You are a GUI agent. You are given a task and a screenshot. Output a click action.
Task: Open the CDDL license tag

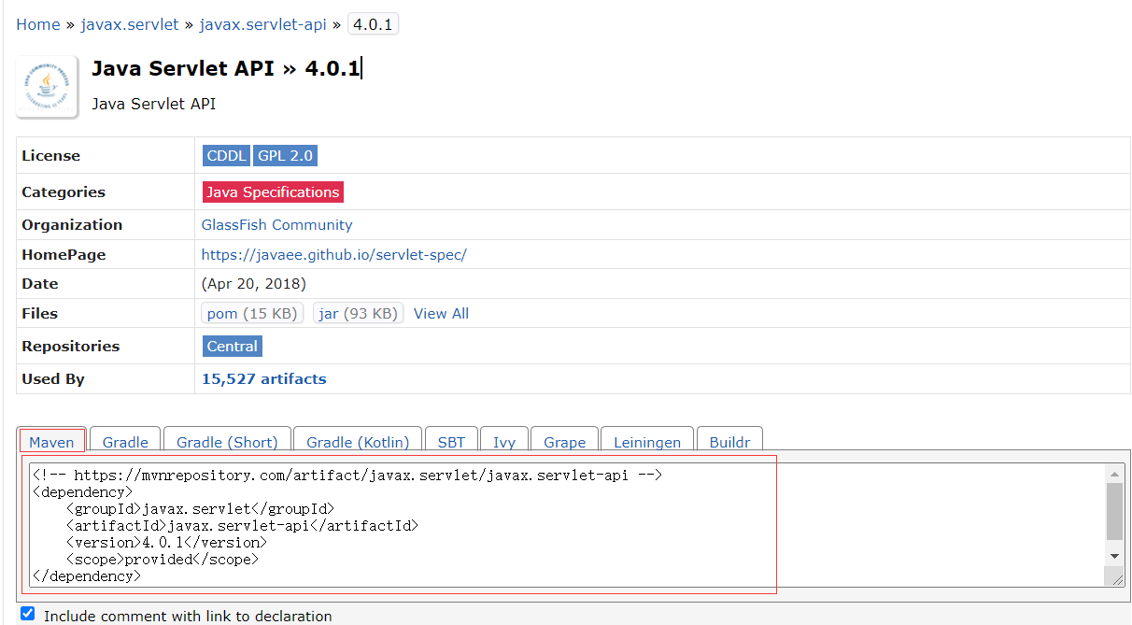[x=227, y=155]
